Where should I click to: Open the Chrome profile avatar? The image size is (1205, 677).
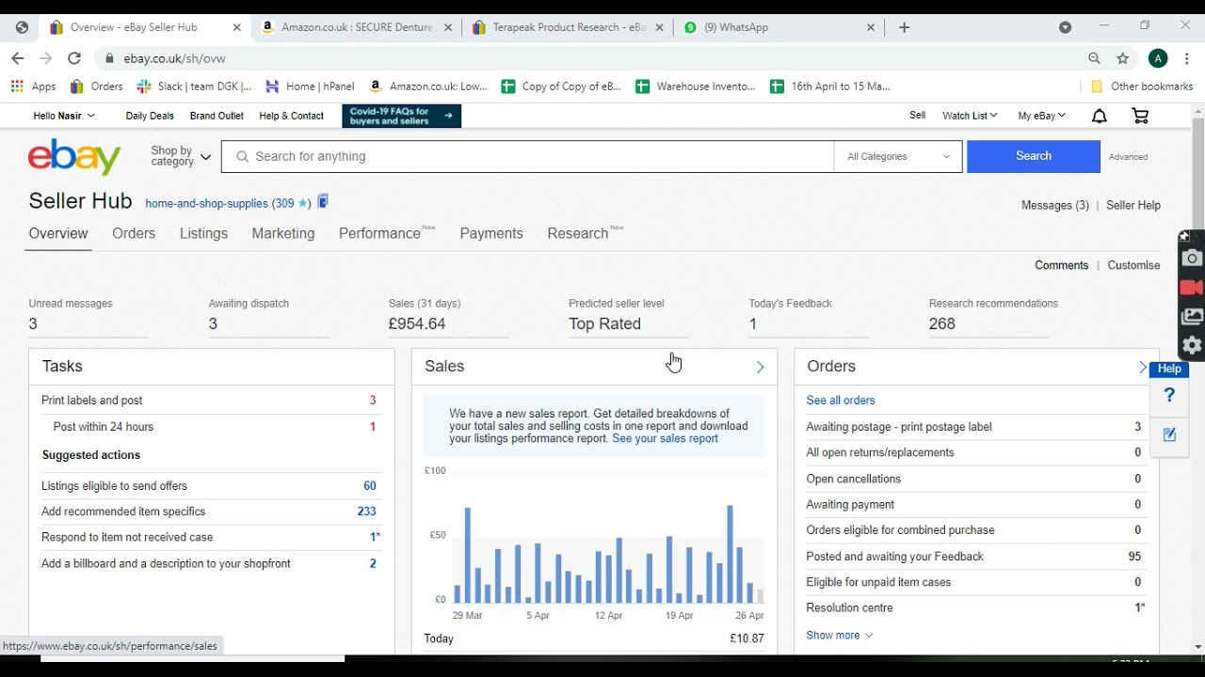tap(1158, 58)
